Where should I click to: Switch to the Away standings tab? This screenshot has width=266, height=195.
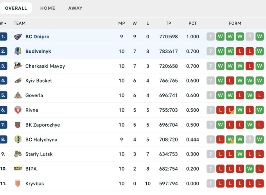(75, 8)
